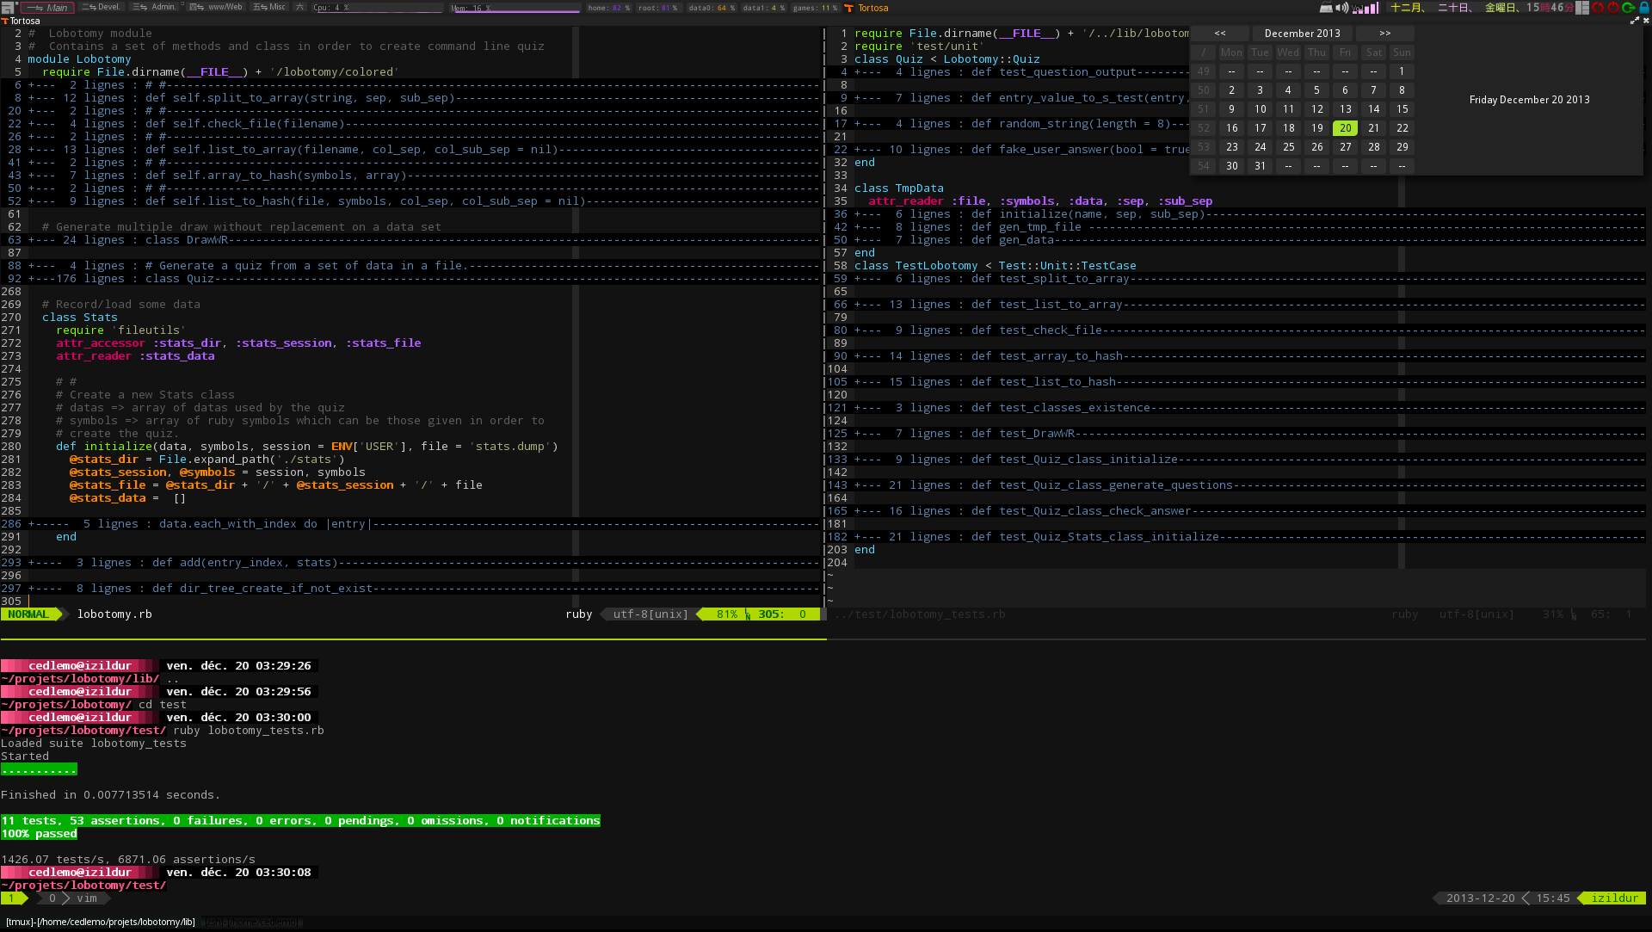
Task: Switch to the Main workspace tag
Action: (x=46, y=7)
